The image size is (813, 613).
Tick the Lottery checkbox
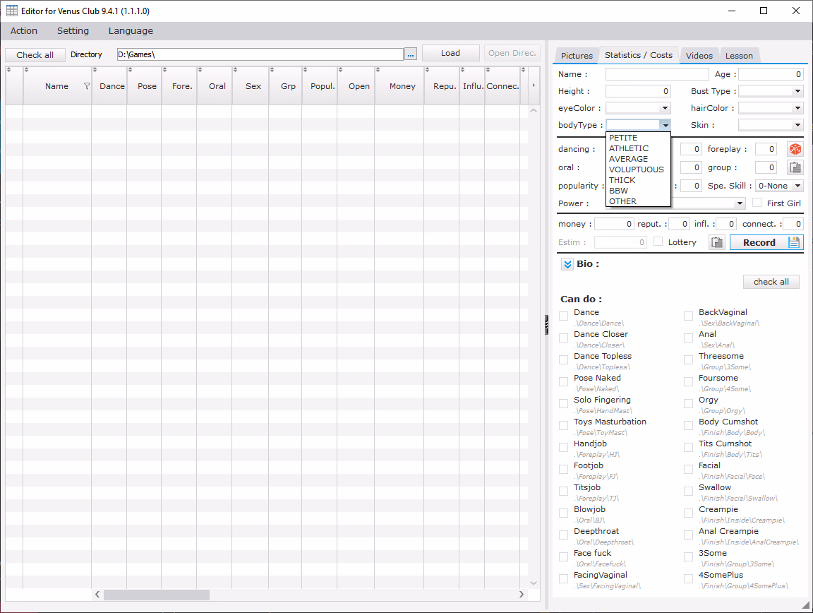[658, 242]
